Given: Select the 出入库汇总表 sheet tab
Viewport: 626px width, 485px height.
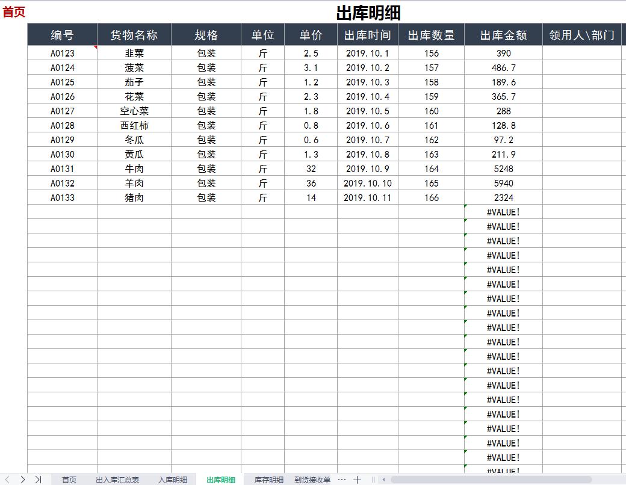Looking at the screenshot, I should tap(118, 480).
